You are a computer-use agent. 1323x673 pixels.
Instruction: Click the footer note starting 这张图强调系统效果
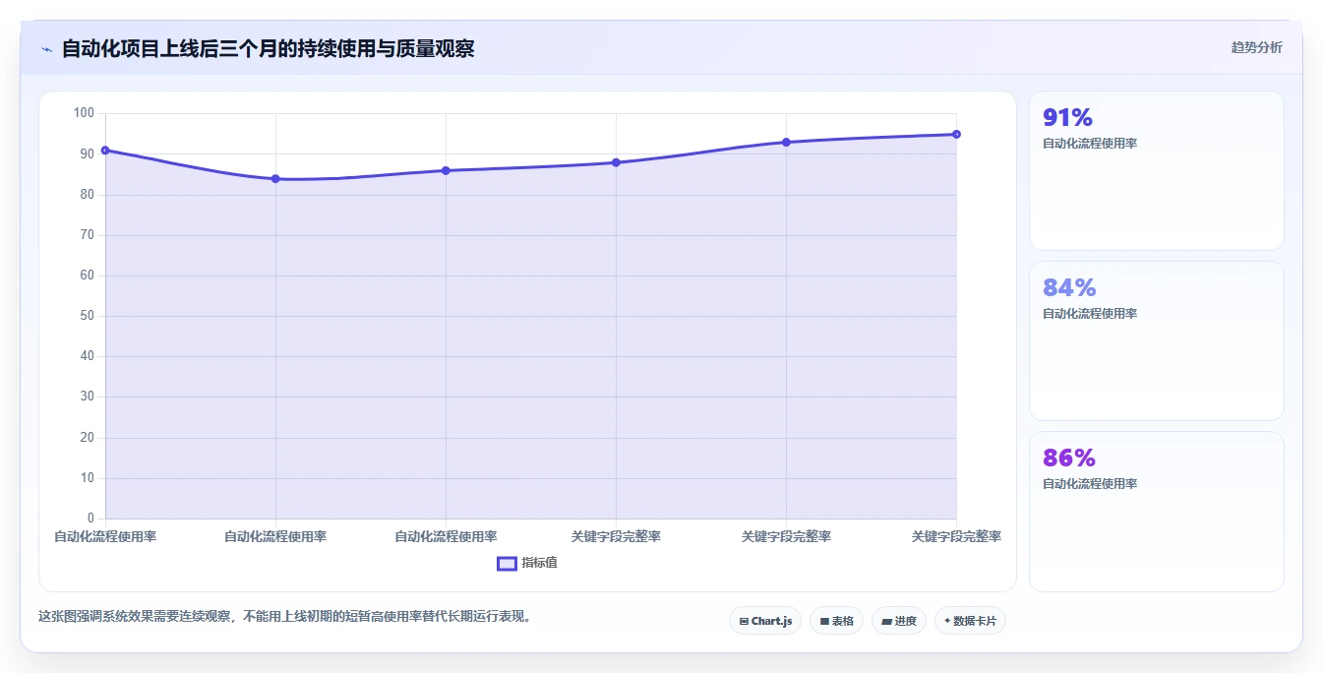tap(287, 617)
